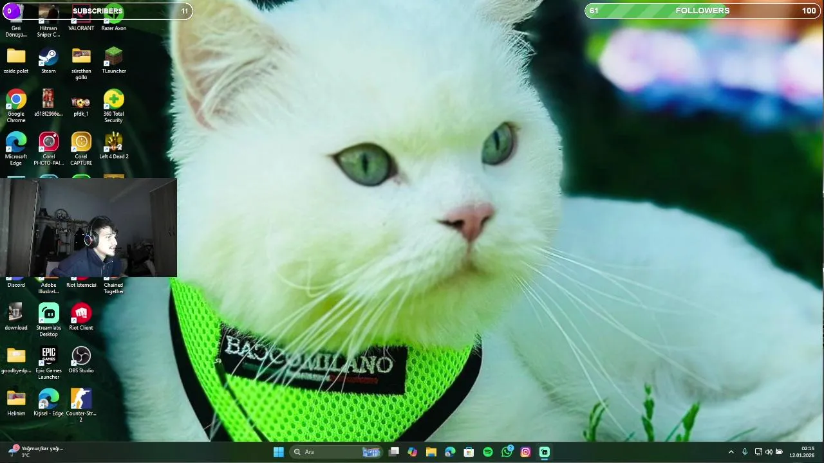Click the taskbar Ara search box
The height and width of the screenshot is (463, 824).
tap(336, 452)
